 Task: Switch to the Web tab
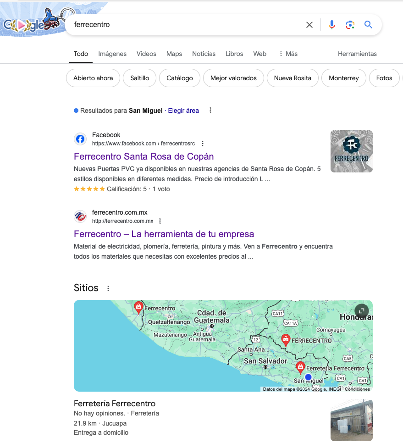259,54
